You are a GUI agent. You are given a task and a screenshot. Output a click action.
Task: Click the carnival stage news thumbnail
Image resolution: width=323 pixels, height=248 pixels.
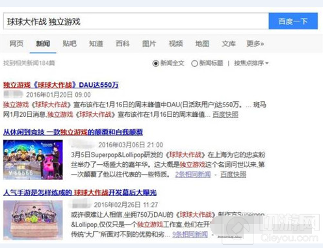coord(33,160)
